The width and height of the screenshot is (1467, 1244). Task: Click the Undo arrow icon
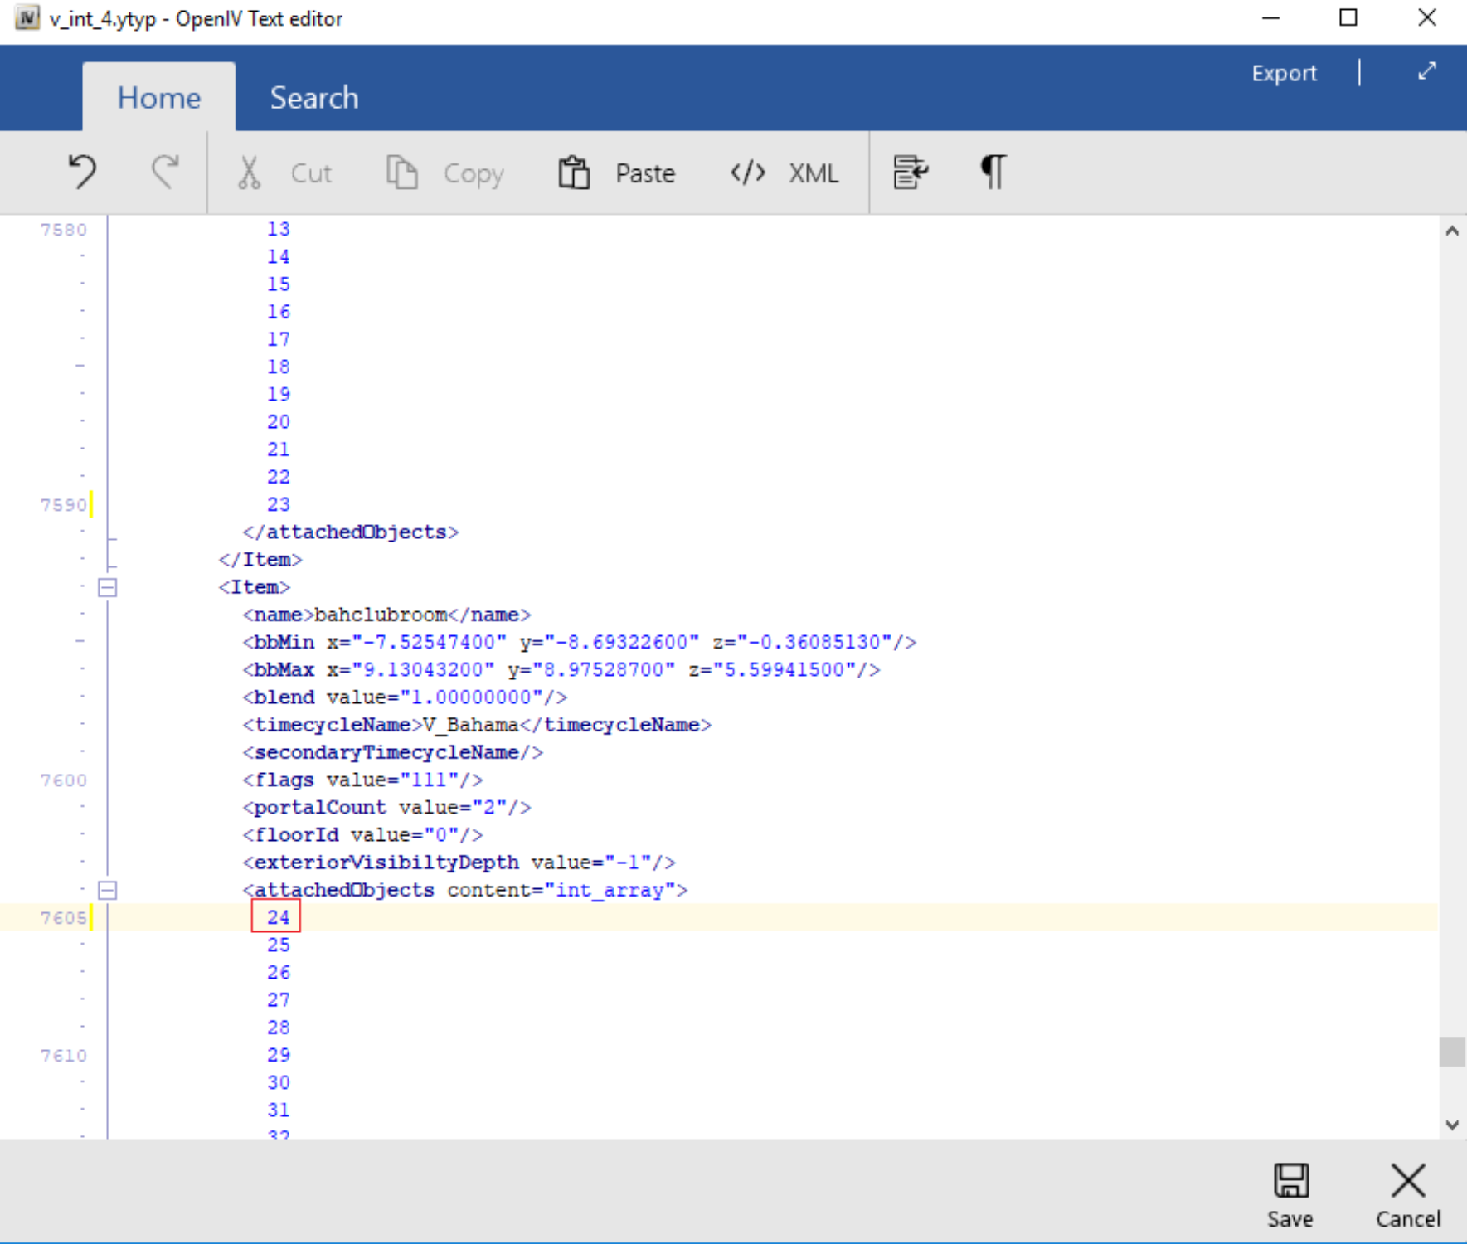click(x=82, y=173)
